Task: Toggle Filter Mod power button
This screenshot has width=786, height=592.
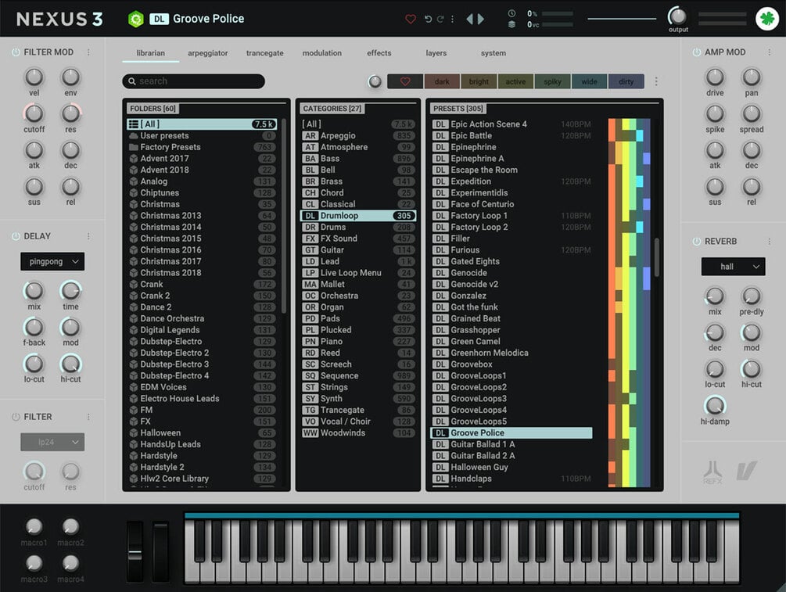Action: point(16,52)
